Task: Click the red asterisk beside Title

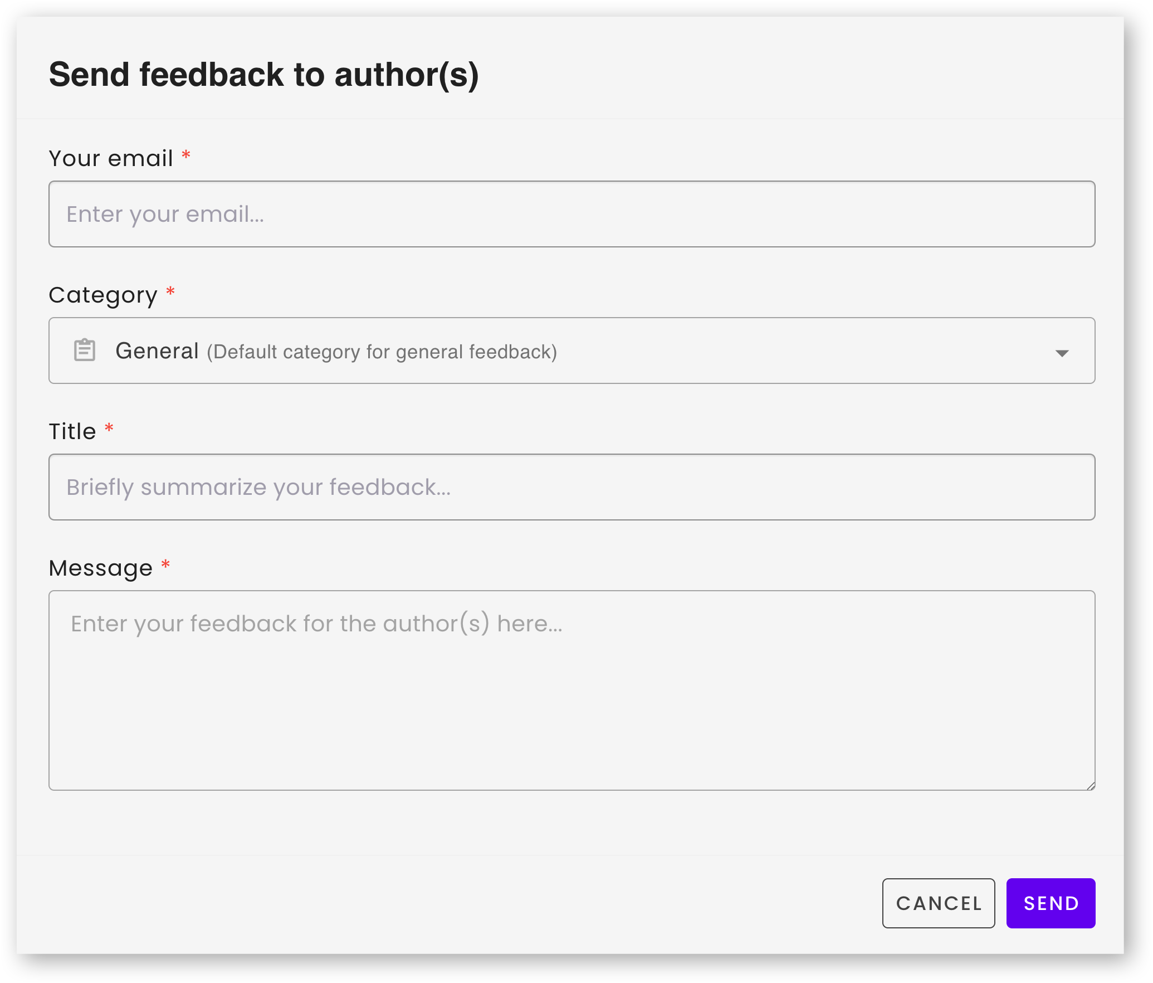Action: pos(109,429)
